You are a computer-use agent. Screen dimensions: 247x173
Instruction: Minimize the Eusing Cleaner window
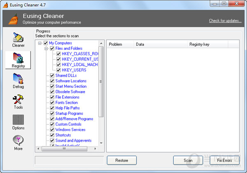[215, 4]
